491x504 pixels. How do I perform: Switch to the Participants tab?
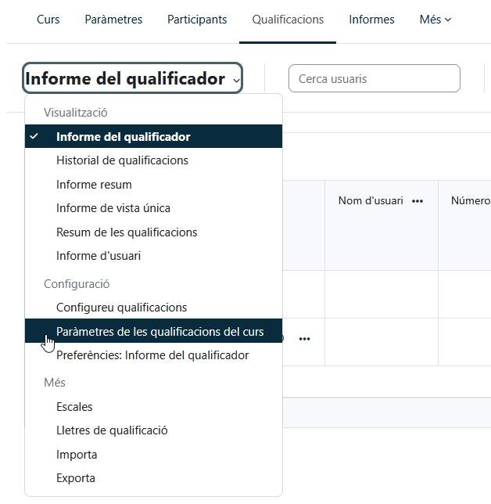(197, 20)
